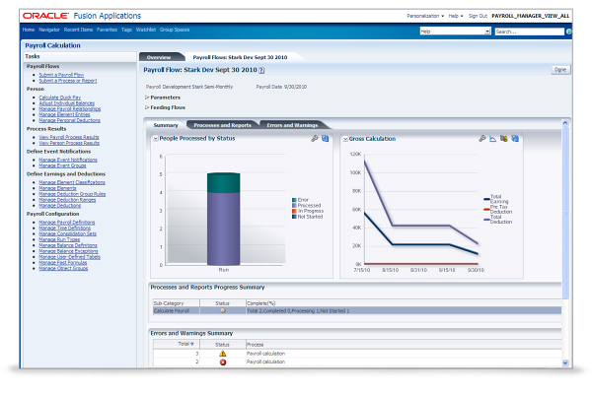The width and height of the screenshot is (592, 394).
Task: Open Manage Event Groups link
Action: pos(62,165)
